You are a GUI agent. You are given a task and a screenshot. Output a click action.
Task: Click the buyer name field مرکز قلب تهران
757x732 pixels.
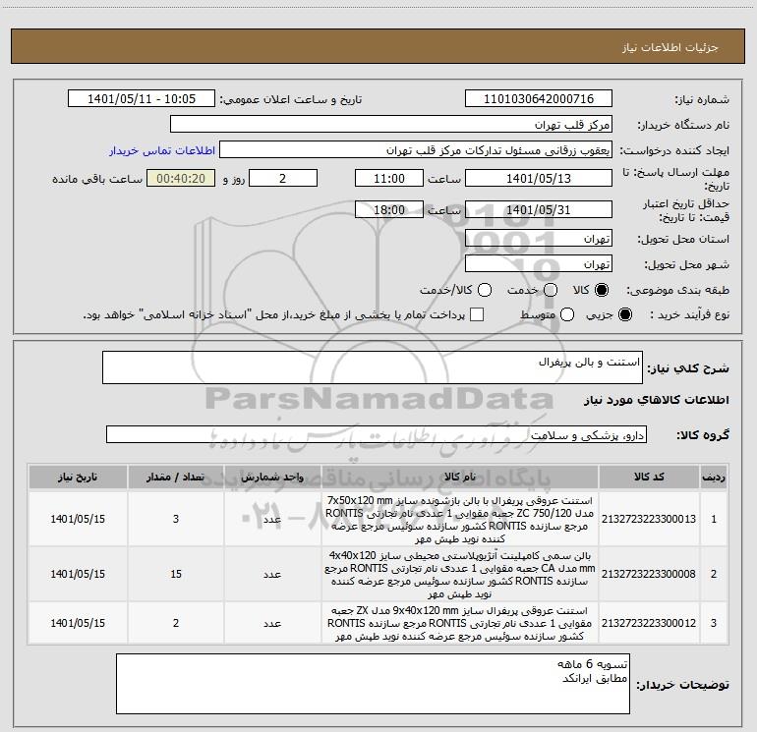click(391, 125)
